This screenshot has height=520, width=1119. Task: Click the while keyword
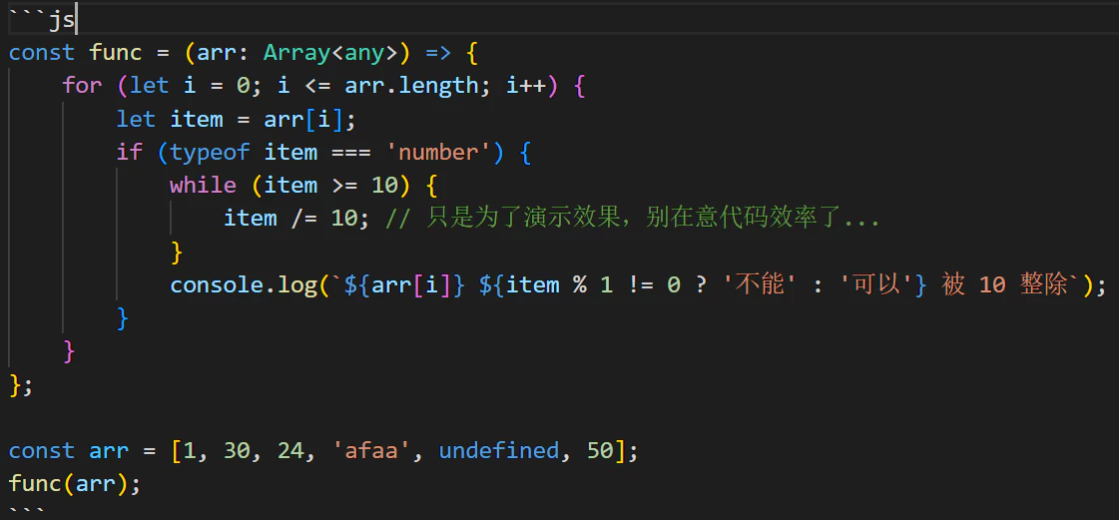(203, 186)
